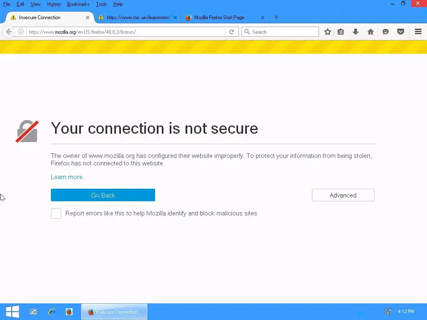Click the search magnifier icon
Screen dimensions: 427x320
point(247,32)
